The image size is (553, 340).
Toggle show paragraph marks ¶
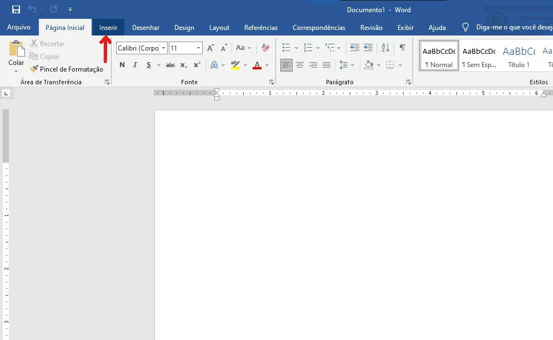[402, 48]
